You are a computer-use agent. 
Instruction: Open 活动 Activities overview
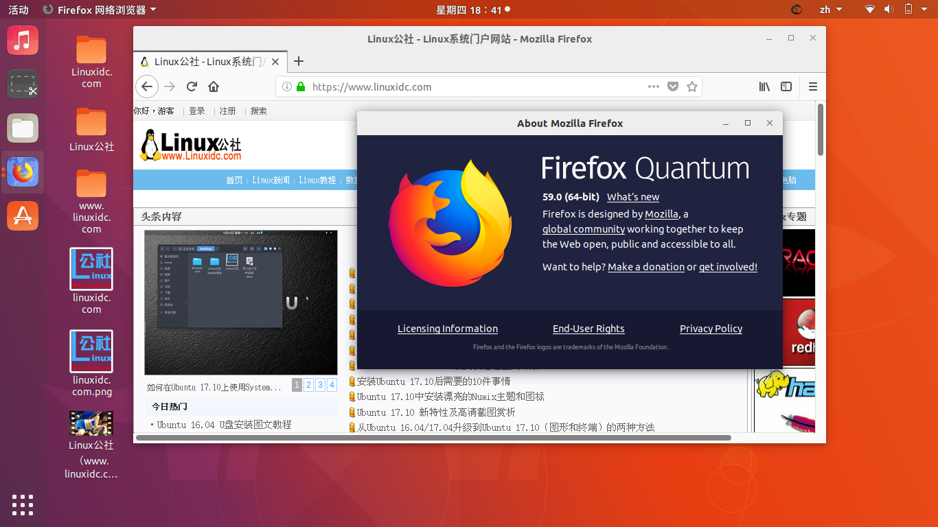pos(19,10)
